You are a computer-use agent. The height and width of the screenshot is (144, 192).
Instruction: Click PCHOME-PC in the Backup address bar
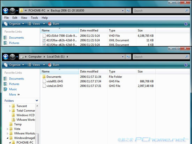[37, 10]
